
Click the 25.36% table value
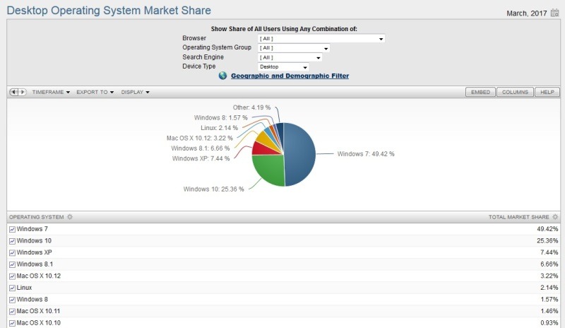click(547, 240)
